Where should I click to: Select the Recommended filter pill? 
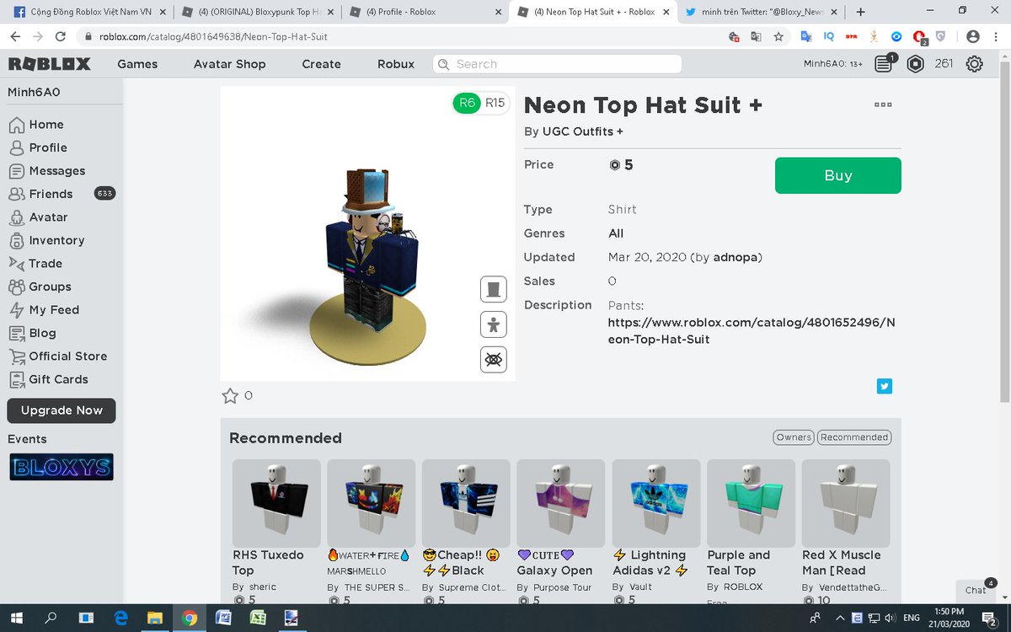pyautogui.click(x=854, y=437)
